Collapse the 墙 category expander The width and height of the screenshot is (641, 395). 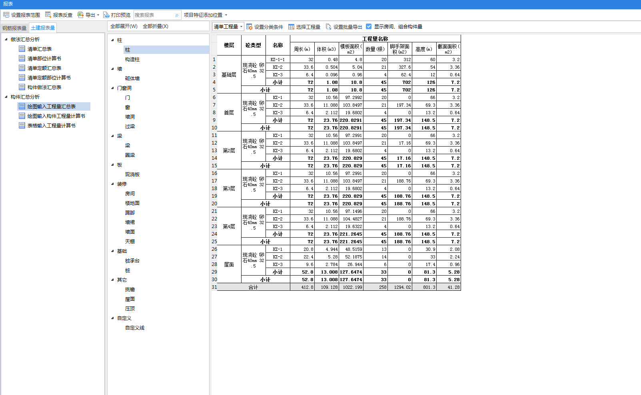[112, 69]
